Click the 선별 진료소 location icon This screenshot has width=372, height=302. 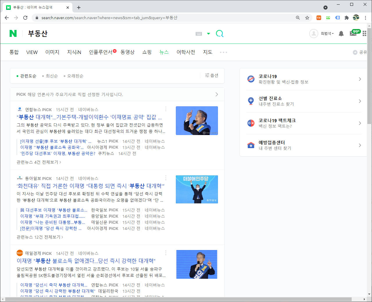(251, 101)
